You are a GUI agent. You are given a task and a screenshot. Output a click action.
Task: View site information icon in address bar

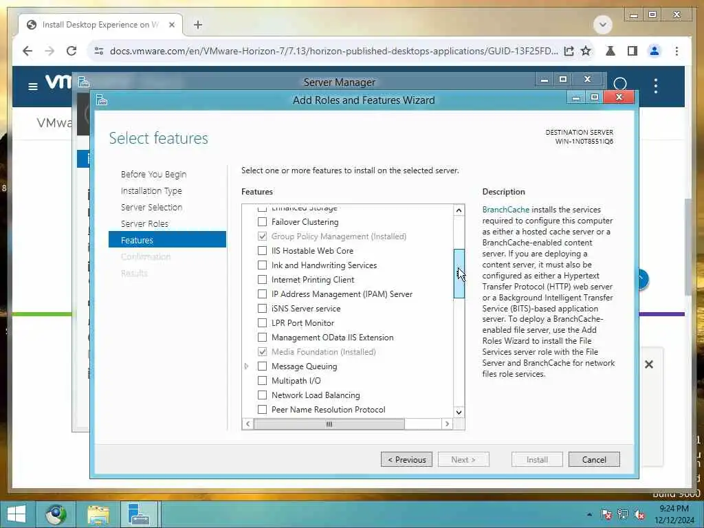click(x=99, y=51)
